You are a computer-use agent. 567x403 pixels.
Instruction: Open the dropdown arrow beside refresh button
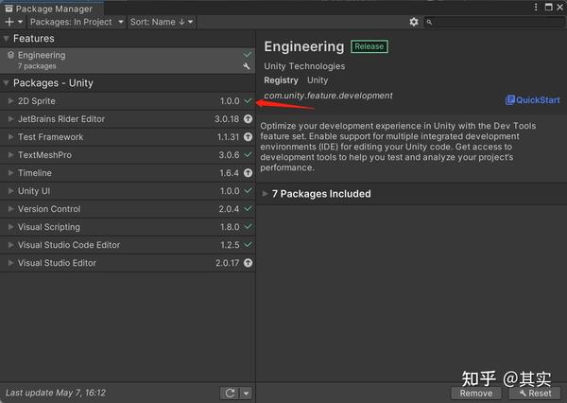(x=246, y=393)
